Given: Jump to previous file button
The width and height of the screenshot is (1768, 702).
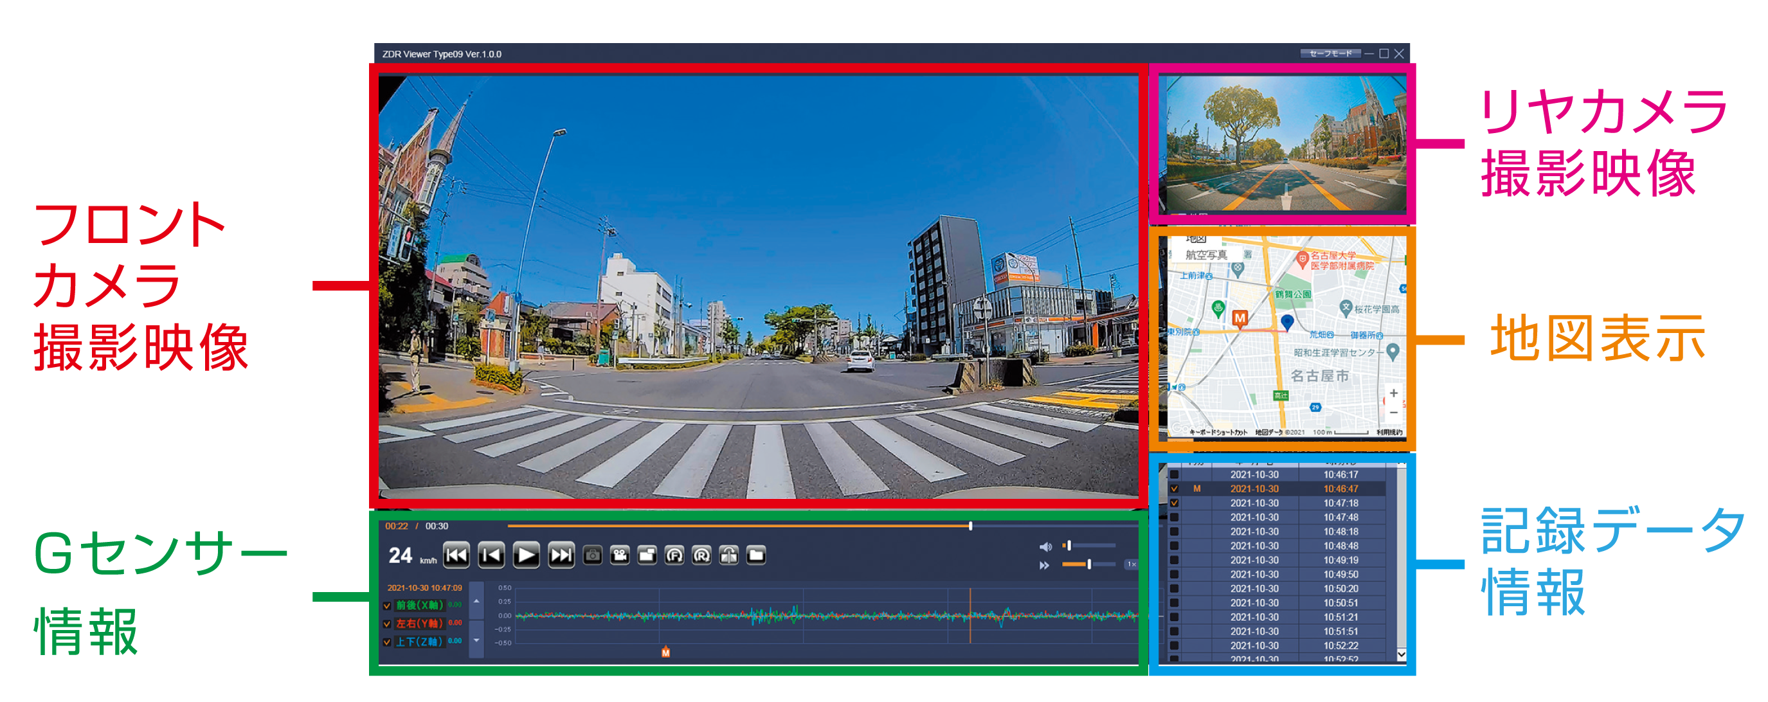Looking at the screenshot, I should pos(456,555).
